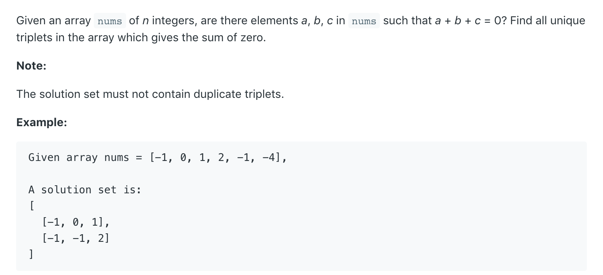The image size is (603, 275).
Task: Click the words "sum of zero"
Action: [x=234, y=38]
